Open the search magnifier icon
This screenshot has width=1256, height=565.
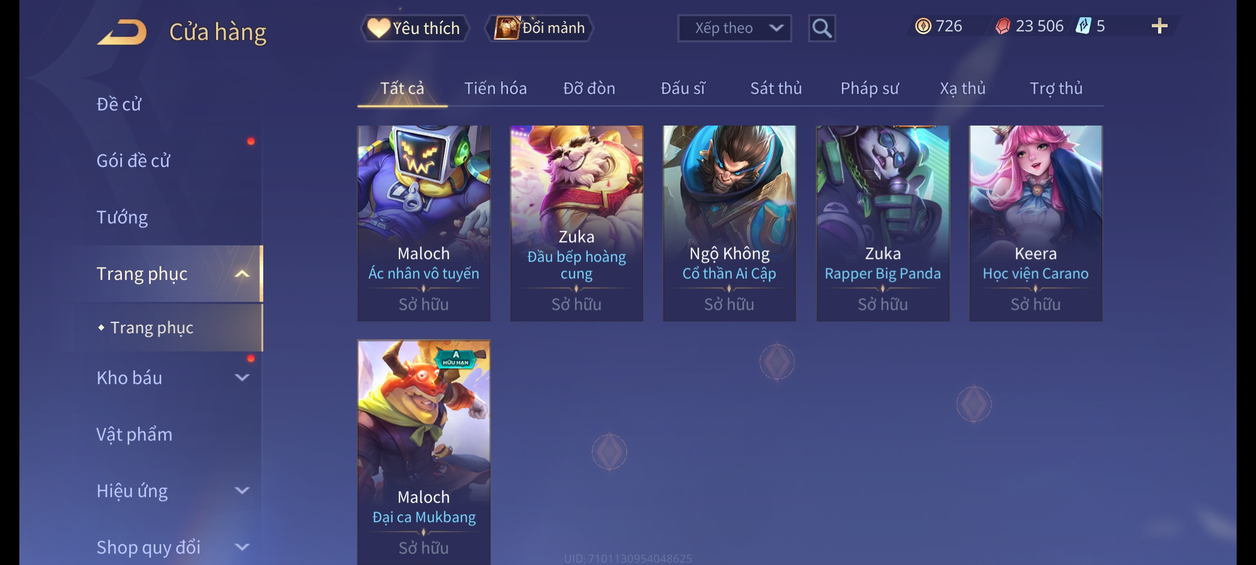[822, 28]
